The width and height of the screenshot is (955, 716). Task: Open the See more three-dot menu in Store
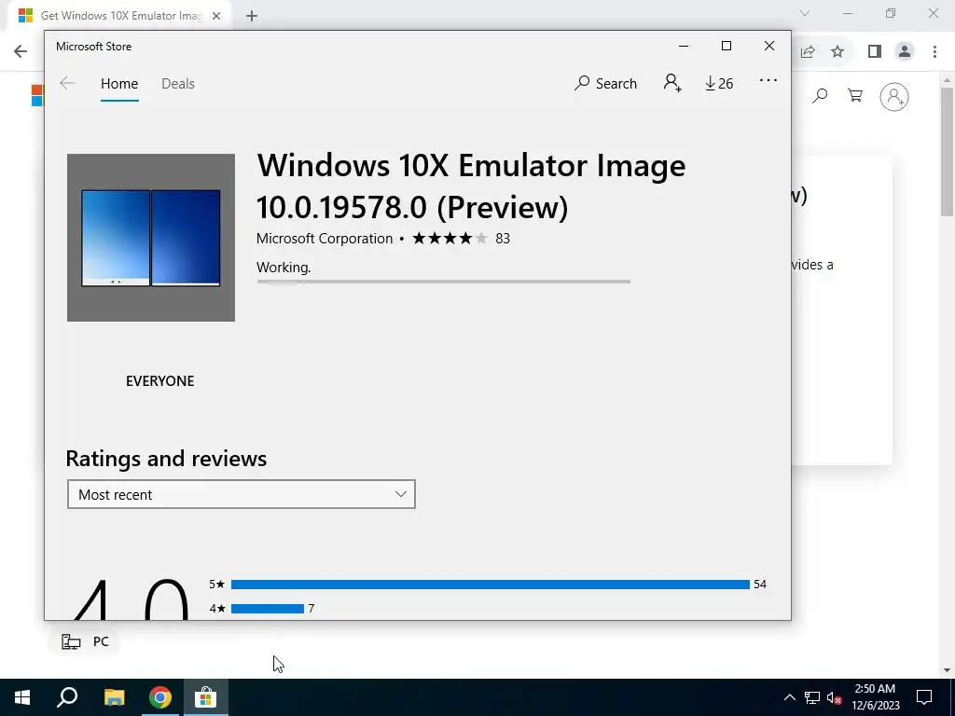[x=768, y=80]
